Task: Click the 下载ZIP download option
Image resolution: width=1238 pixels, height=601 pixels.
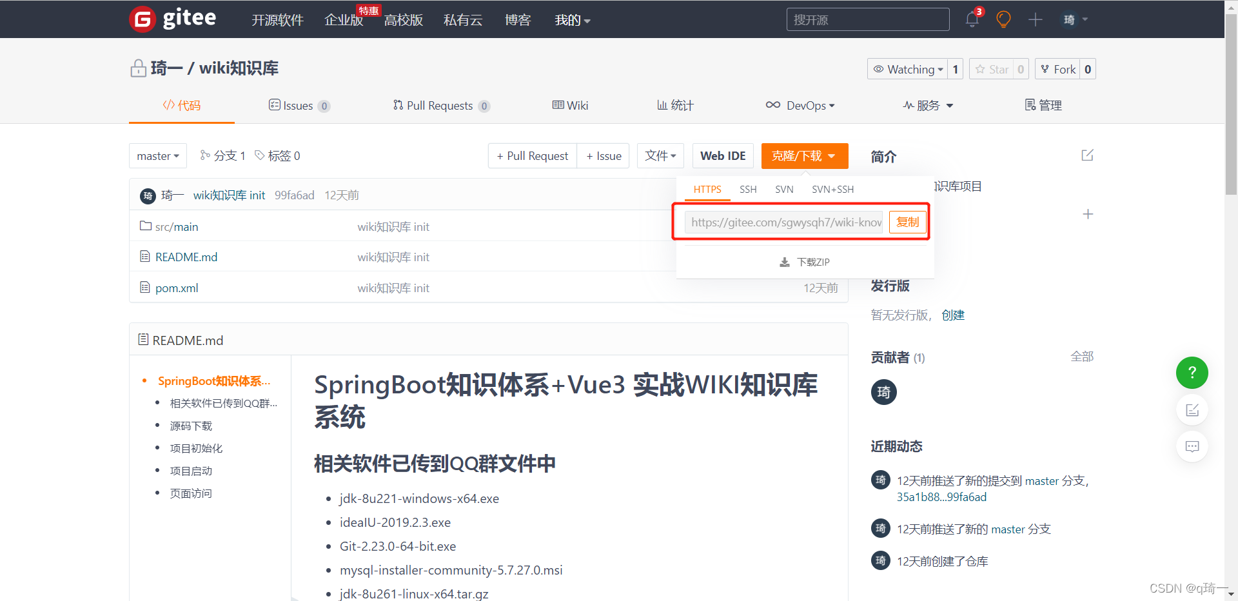Action: pyautogui.click(x=805, y=262)
